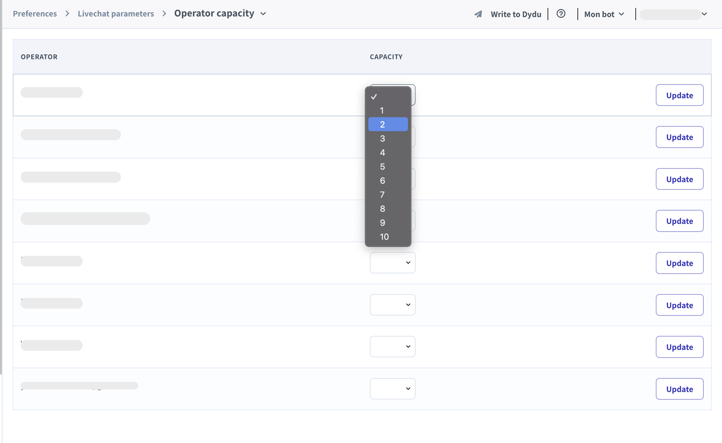Click Update for the first operator row
The width and height of the screenshot is (722, 443).
[679, 95]
